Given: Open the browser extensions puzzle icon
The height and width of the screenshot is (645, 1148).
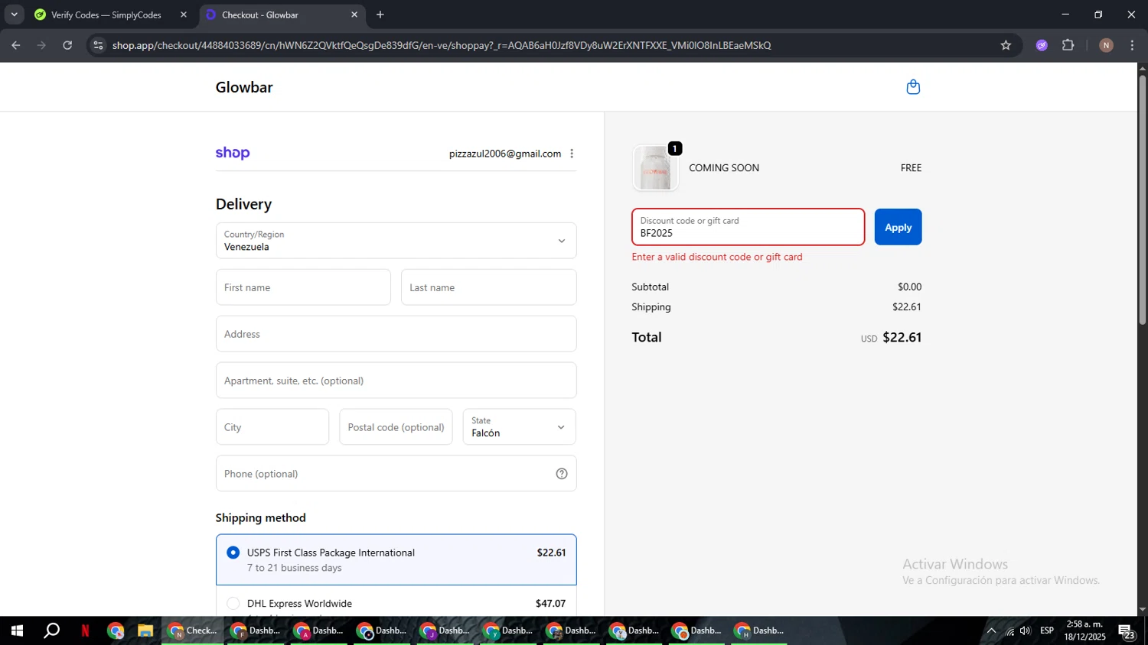Looking at the screenshot, I should [1068, 45].
